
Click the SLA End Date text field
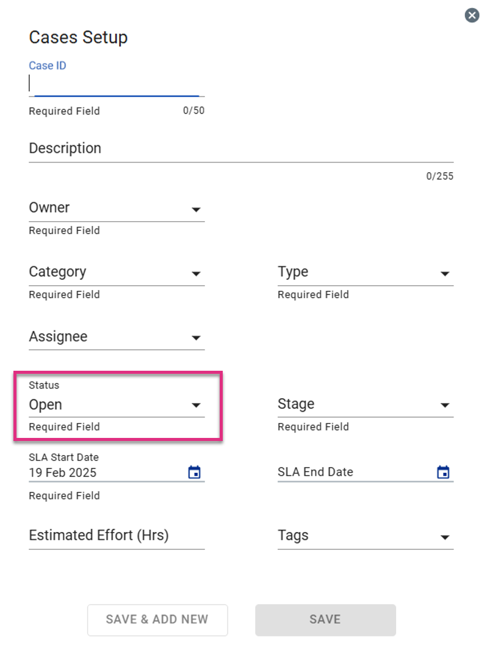tap(356, 472)
